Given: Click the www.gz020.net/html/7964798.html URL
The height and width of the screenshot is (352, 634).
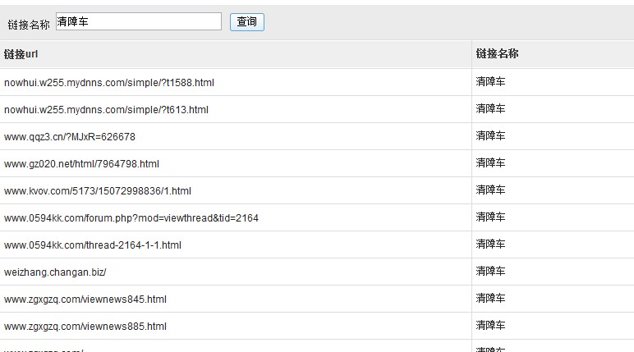Looking at the screenshot, I should [81, 164].
